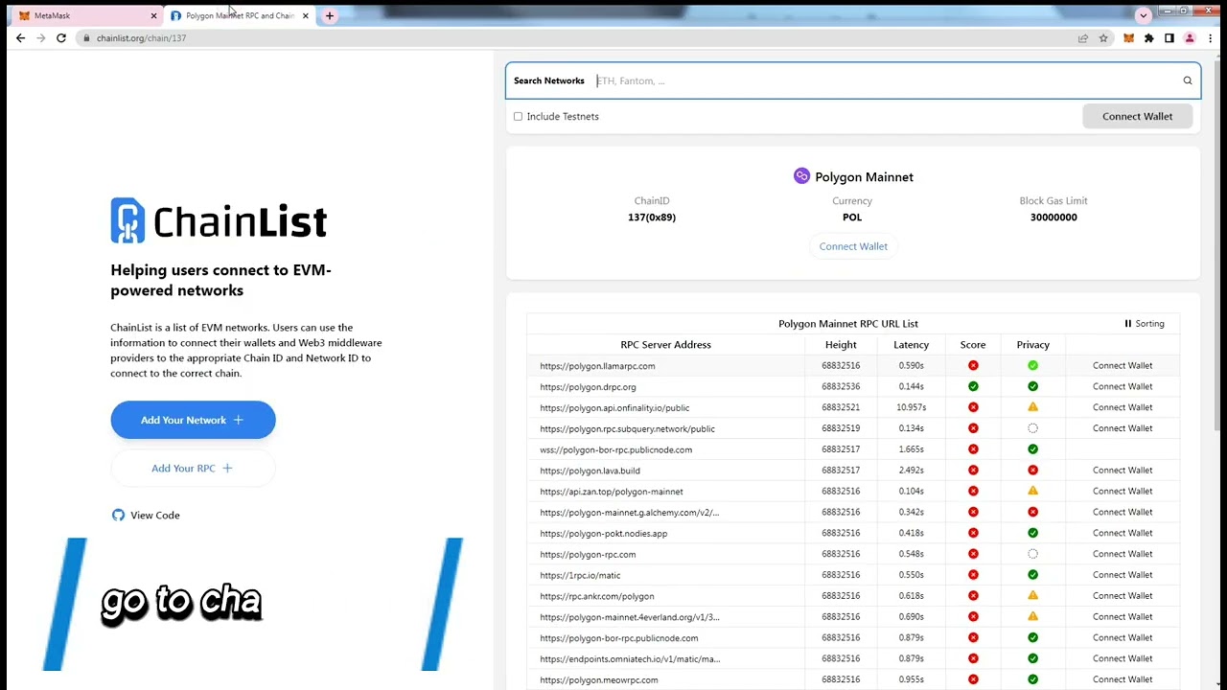This screenshot has width=1227, height=690.
Task: Open the browser extensions puzzle icon
Action: pos(1148,38)
